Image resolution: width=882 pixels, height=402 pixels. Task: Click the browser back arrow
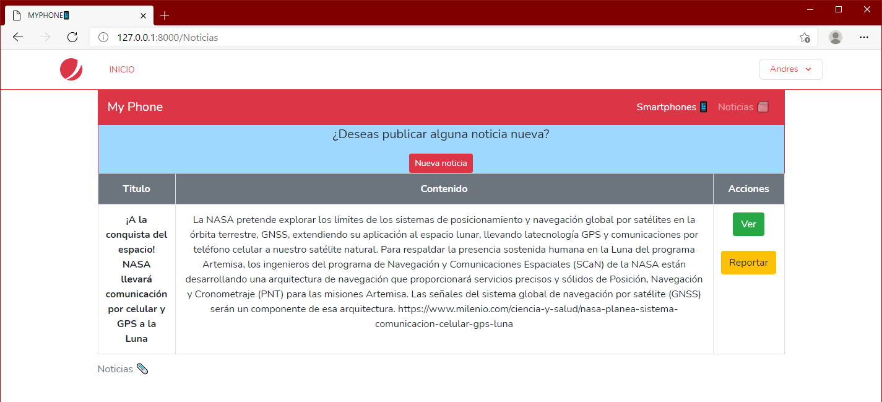tap(17, 37)
